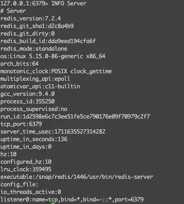184x204 pixels.
Task: Click the executable redis-server path line
Action: tap(76, 177)
